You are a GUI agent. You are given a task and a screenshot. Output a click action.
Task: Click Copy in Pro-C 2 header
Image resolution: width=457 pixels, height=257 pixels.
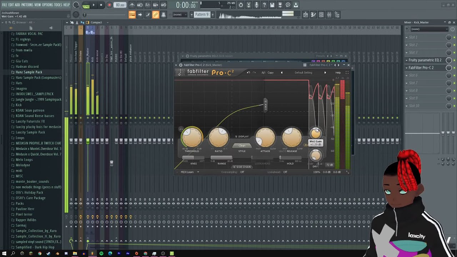(x=271, y=73)
